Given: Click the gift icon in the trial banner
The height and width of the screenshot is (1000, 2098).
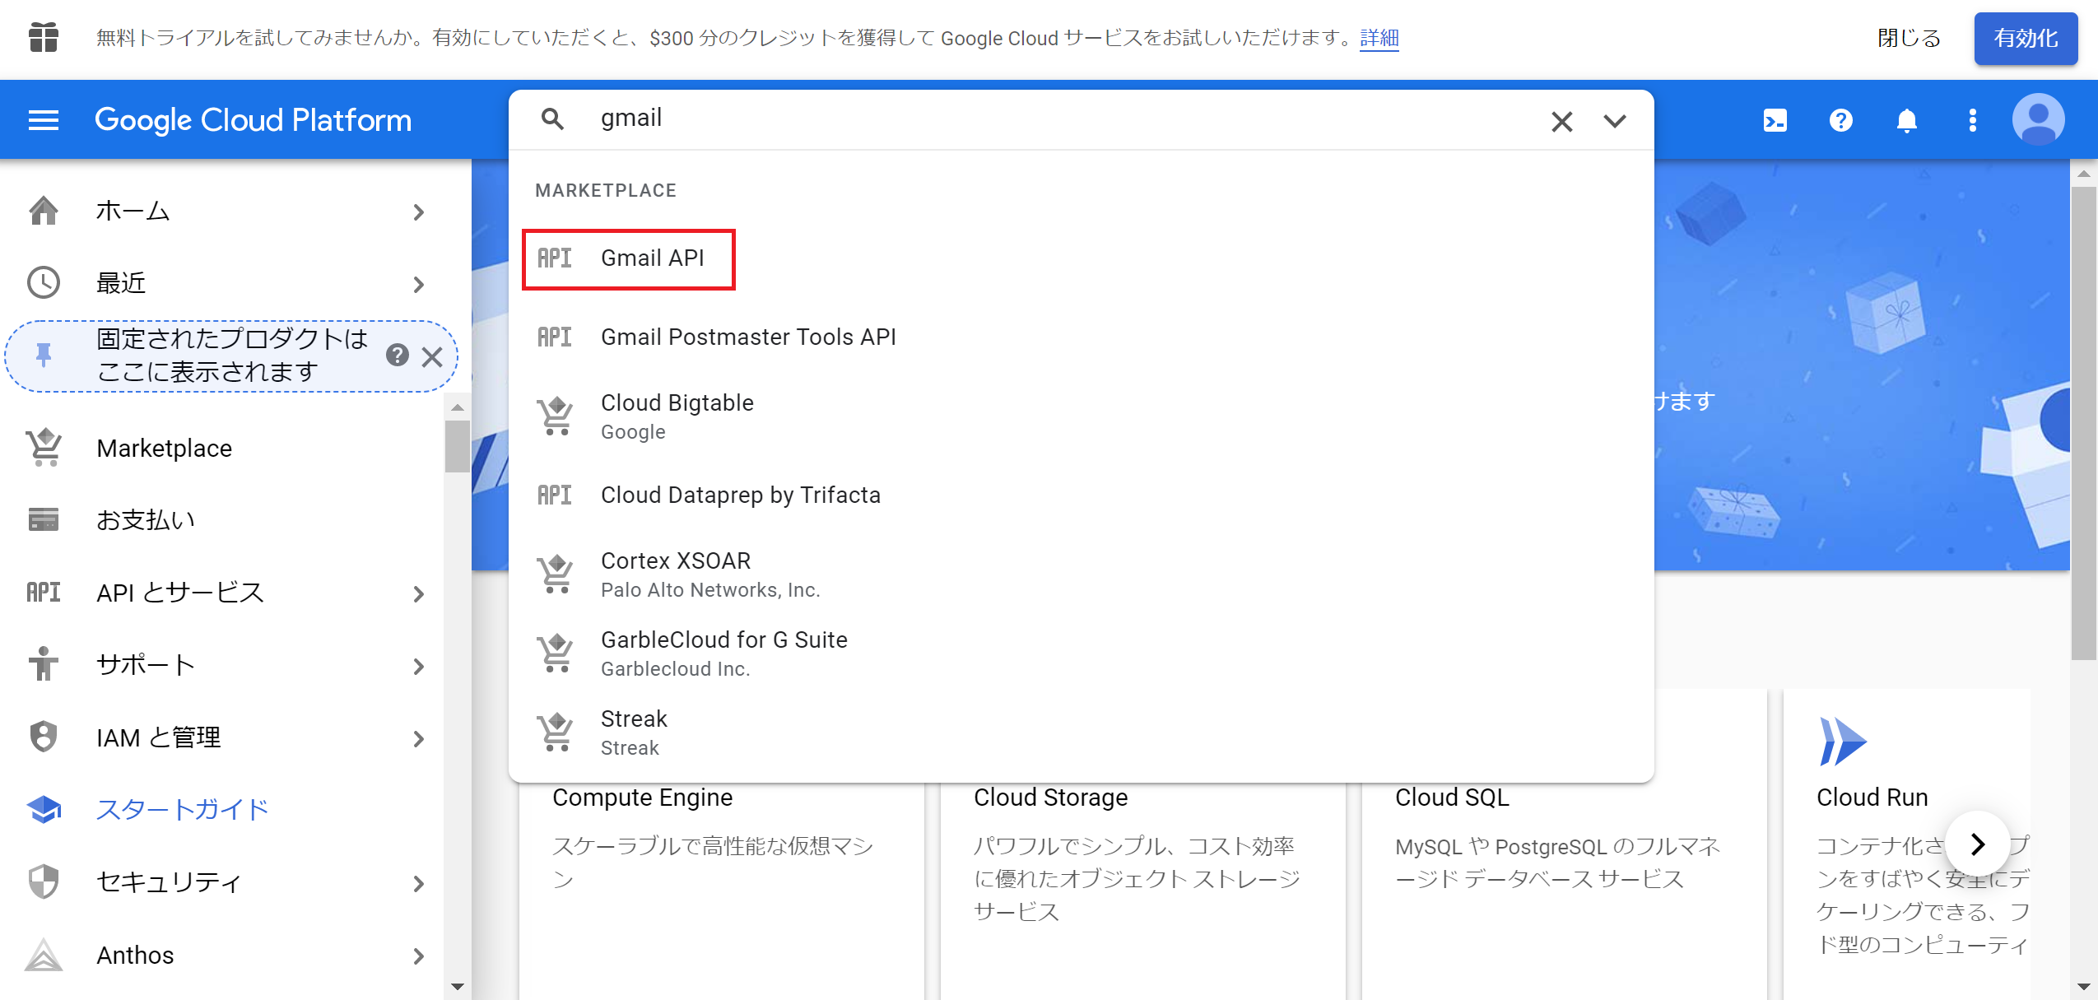Looking at the screenshot, I should (43, 38).
